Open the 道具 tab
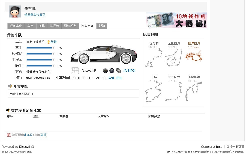 (x=42, y=26)
